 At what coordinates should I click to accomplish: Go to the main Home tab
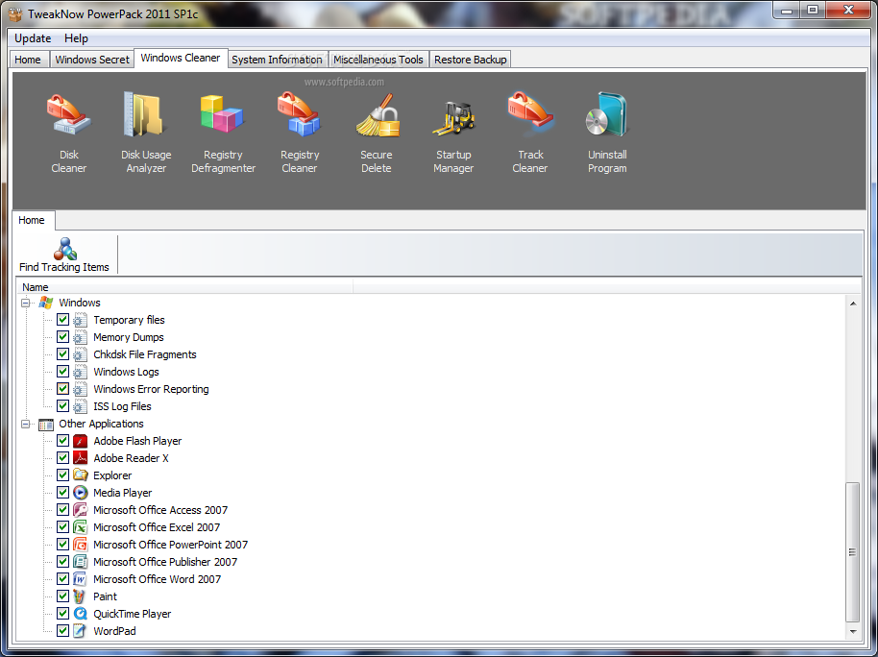tap(28, 60)
